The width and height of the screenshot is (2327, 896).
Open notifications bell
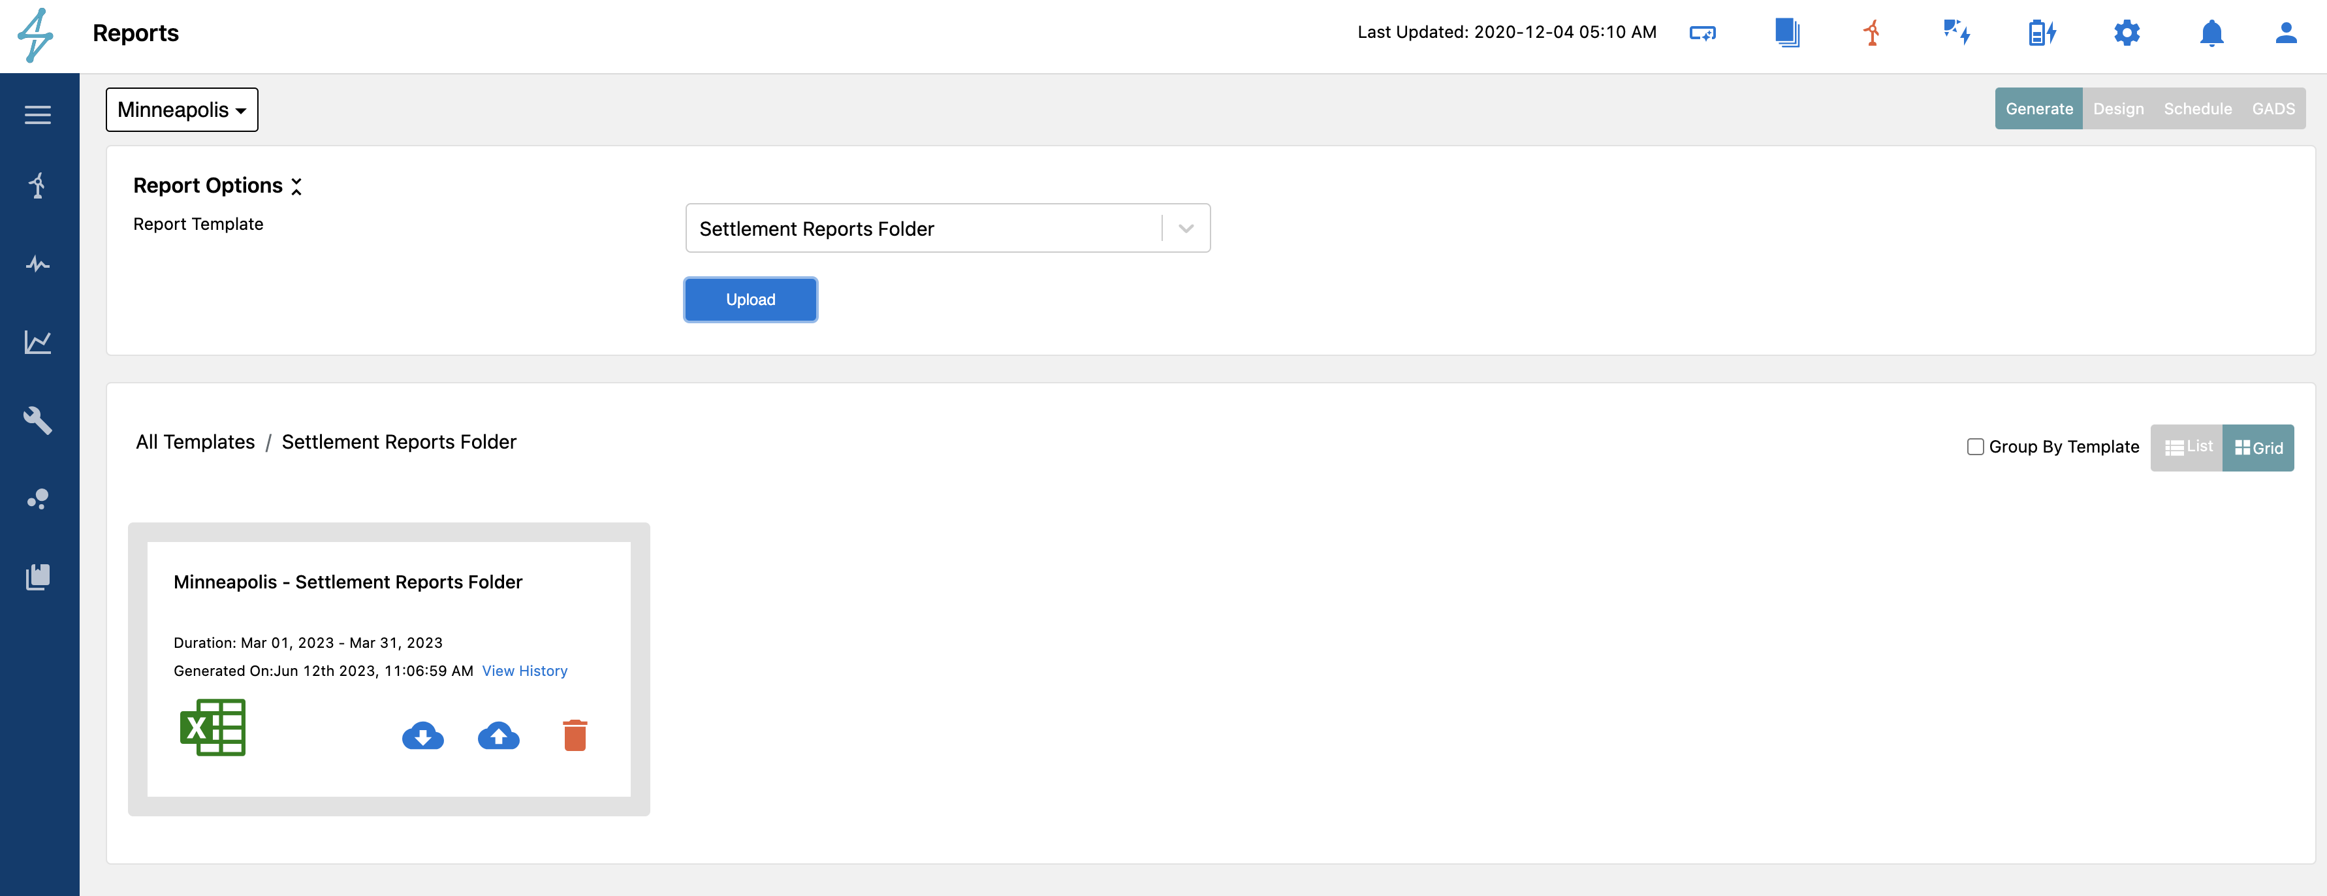(2211, 33)
